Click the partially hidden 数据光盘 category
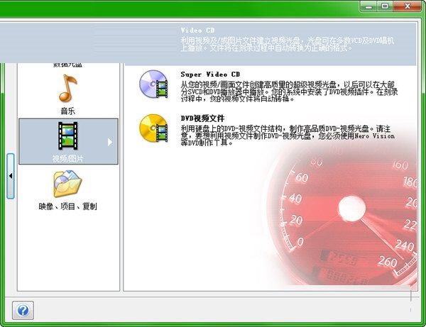This screenshot has width=426, height=327. [67, 64]
